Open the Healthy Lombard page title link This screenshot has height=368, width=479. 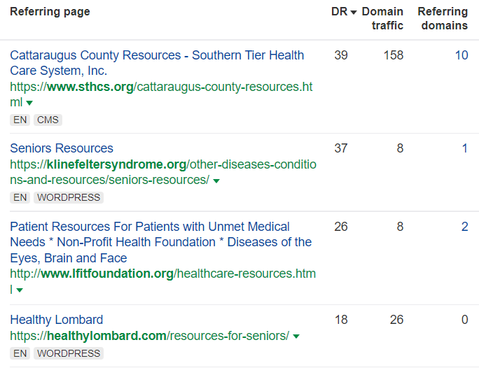click(57, 320)
